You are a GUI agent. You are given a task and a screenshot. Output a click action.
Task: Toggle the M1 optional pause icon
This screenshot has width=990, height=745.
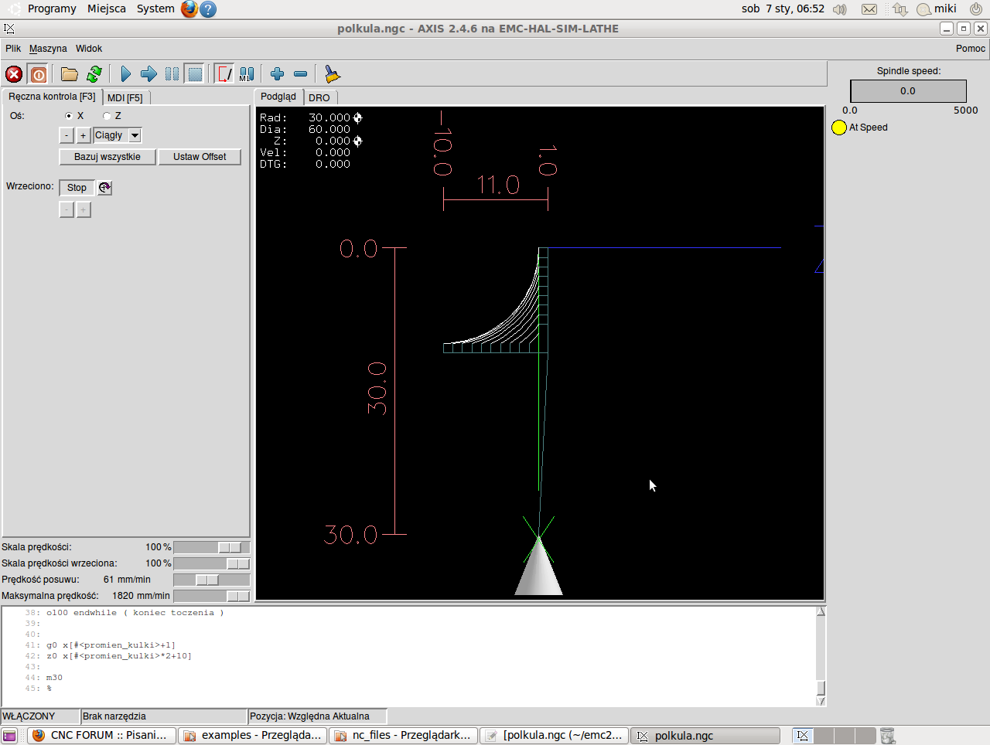pyautogui.click(x=247, y=74)
